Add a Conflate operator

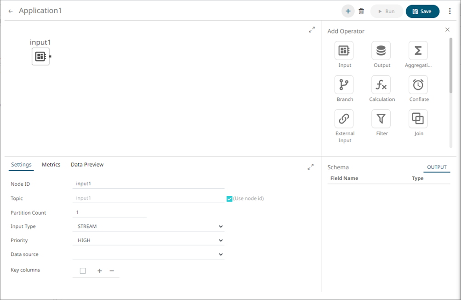(418, 85)
